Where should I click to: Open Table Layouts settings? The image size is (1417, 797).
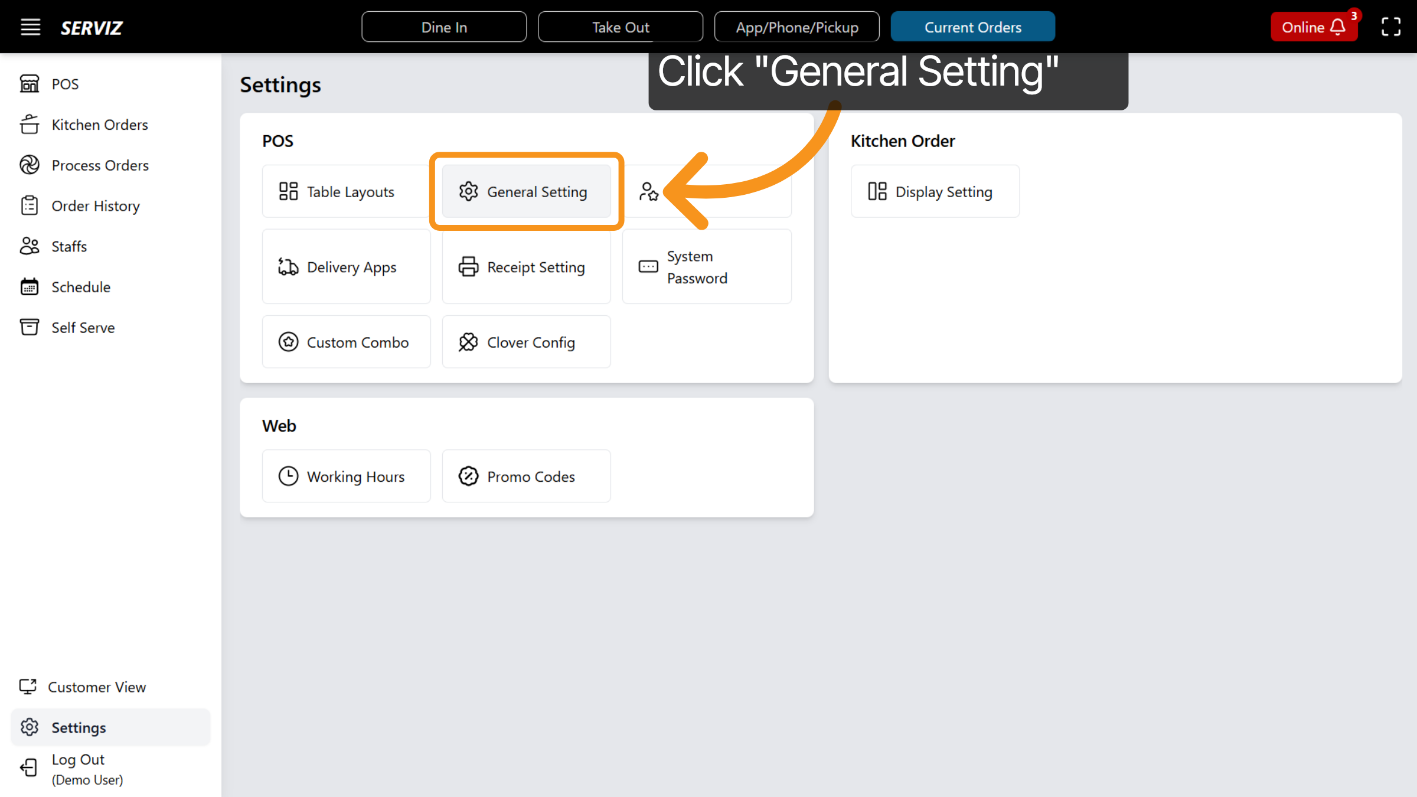point(346,191)
